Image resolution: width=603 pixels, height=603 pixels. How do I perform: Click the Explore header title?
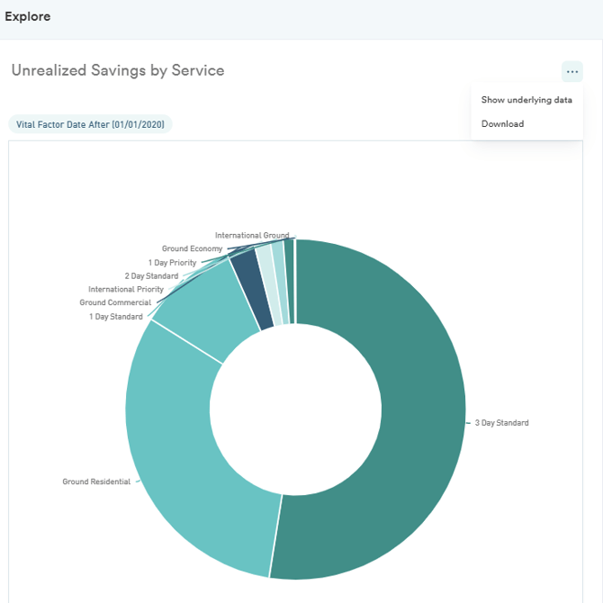click(x=27, y=16)
